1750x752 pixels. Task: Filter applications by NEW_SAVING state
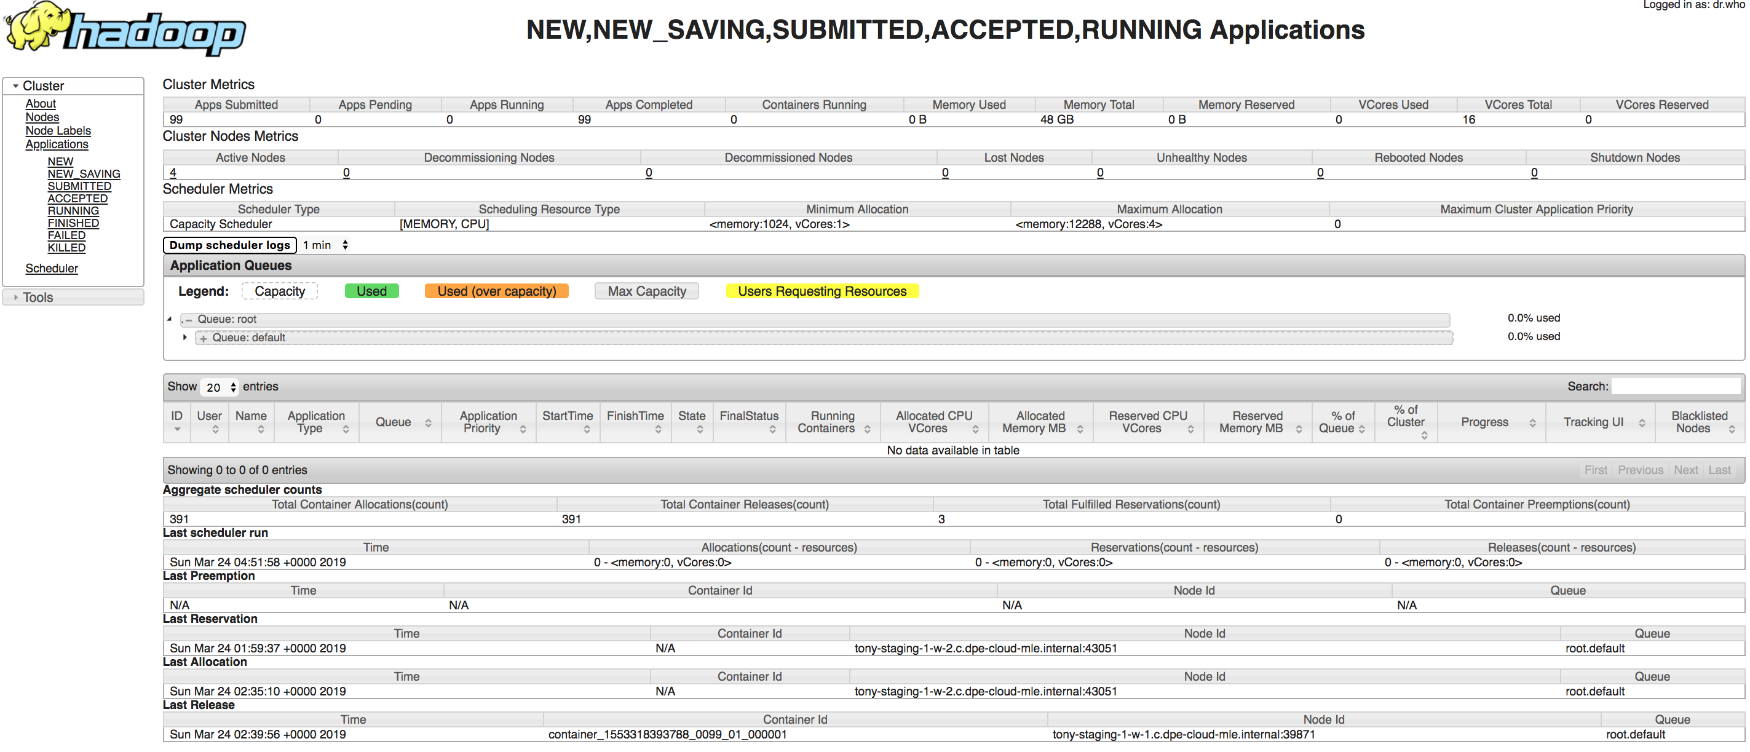click(x=84, y=174)
